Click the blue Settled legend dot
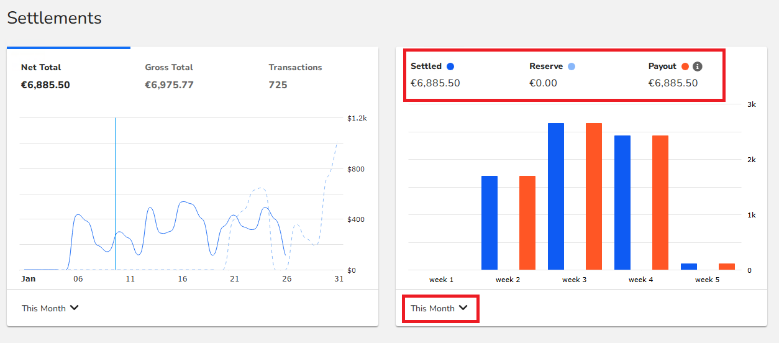Image resolution: width=779 pixels, height=343 pixels. 450,66
